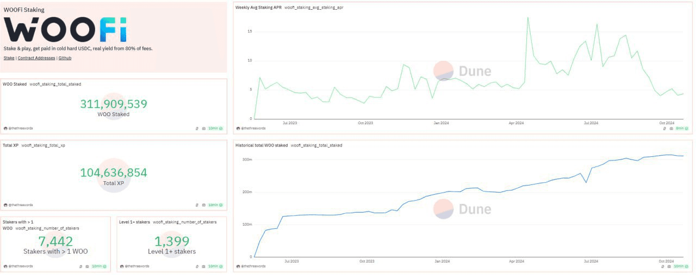
Task: Click the '15' y-axis label on APR chart
Action: [250, 31]
